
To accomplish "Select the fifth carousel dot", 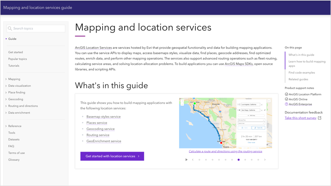I will [226, 160].
